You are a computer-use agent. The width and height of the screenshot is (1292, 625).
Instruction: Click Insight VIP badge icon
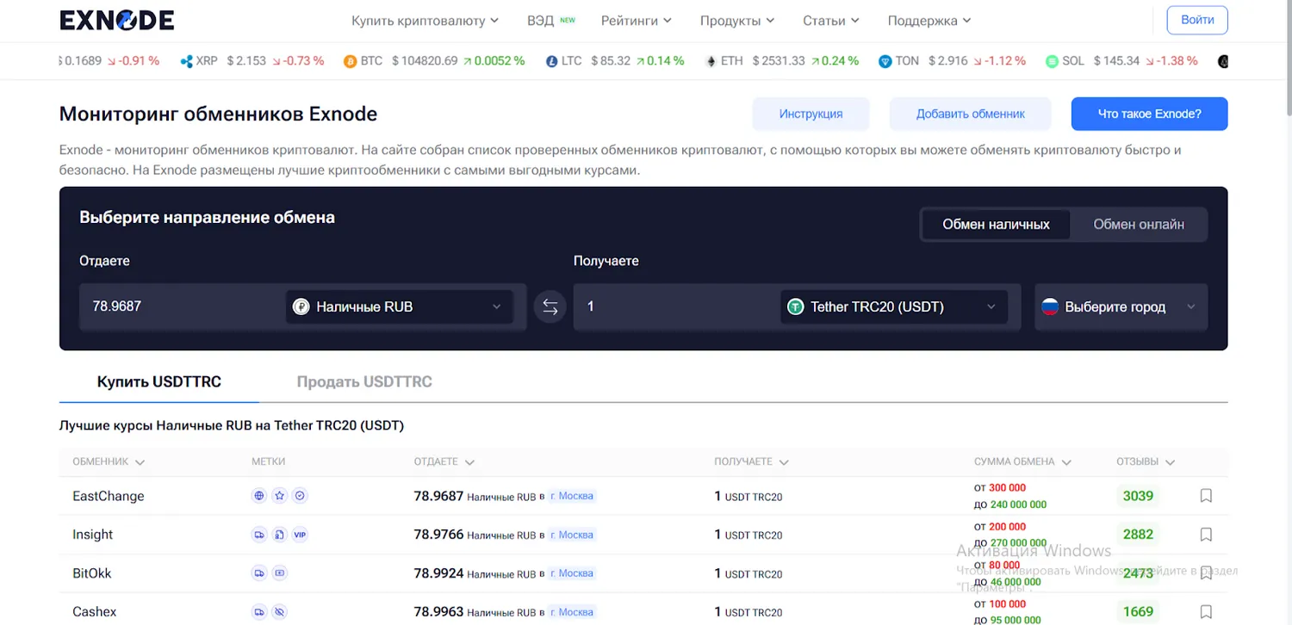coord(300,535)
